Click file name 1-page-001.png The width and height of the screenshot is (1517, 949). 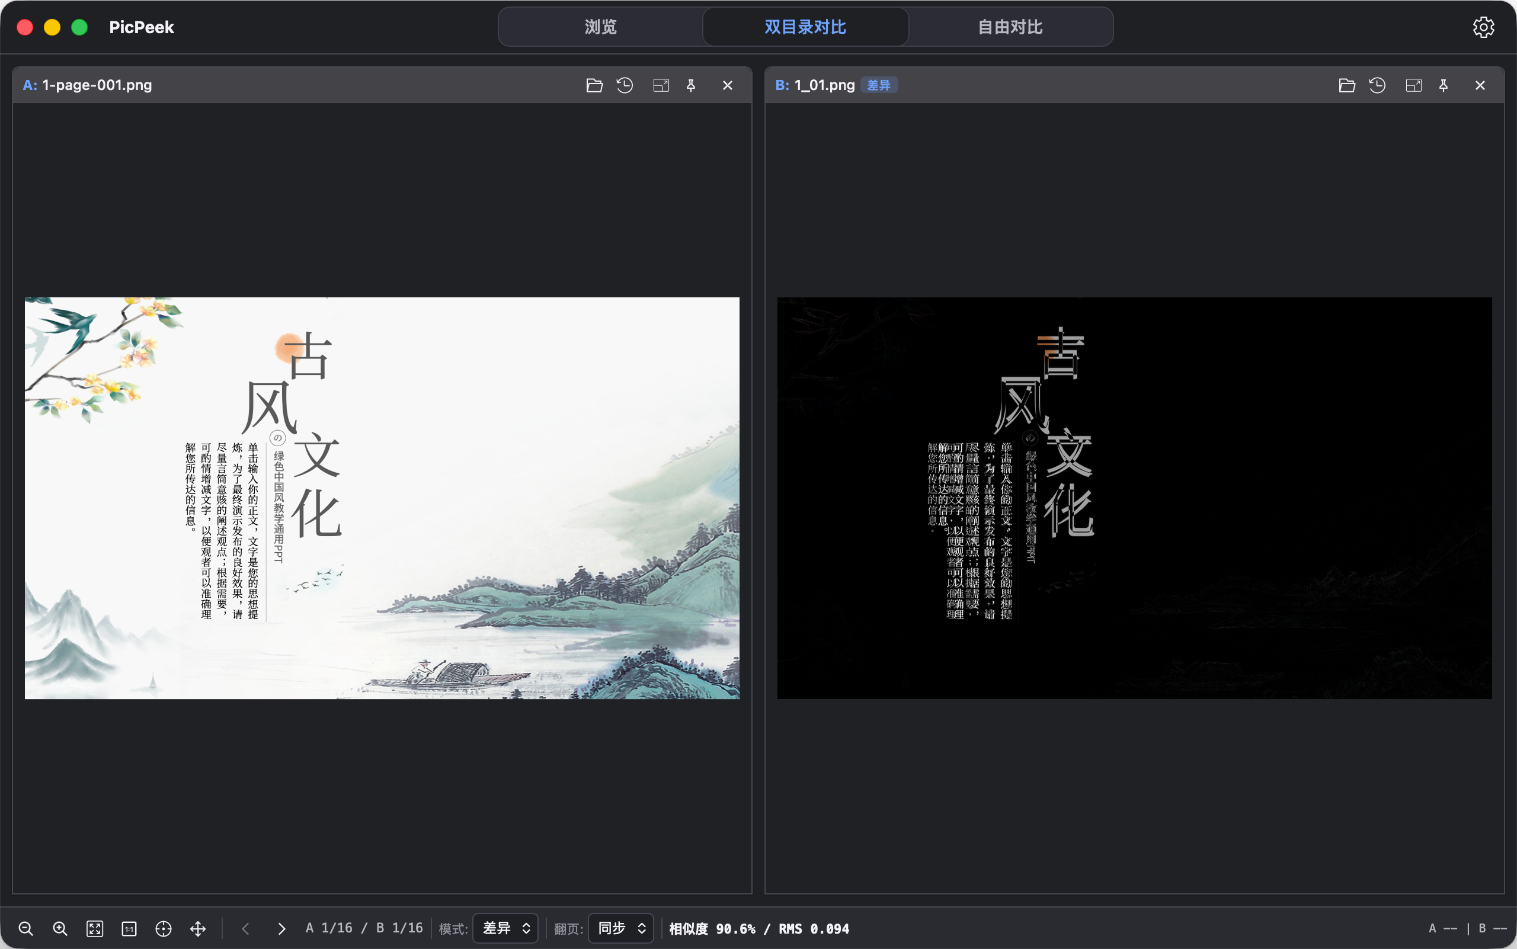tap(97, 85)
